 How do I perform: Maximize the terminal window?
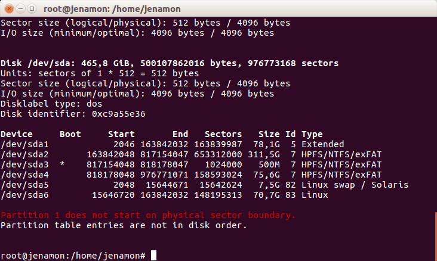[31, 8]
